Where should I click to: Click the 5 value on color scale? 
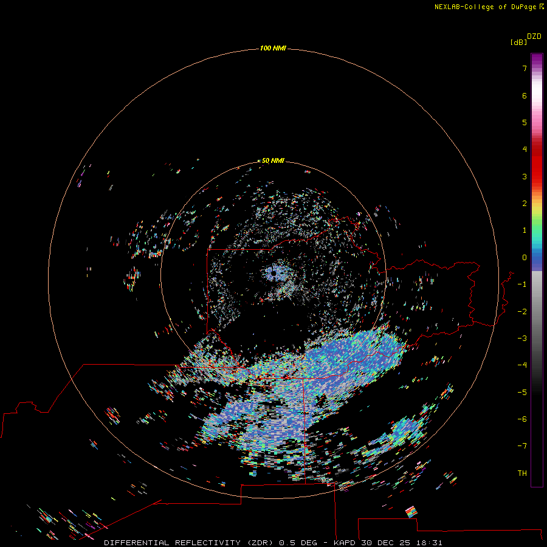525,122
